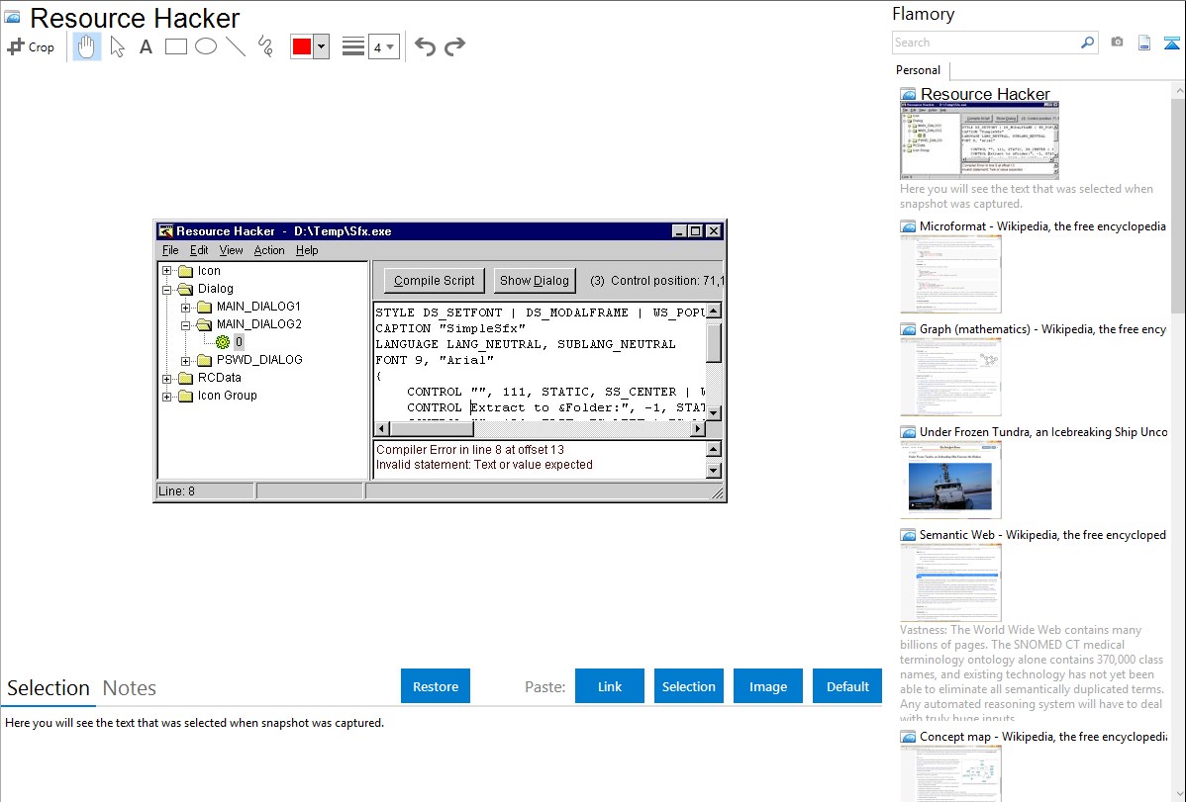Click the blue Restore button
The height and width of the screenshot is (802, 1186).
tap(436, 686)
